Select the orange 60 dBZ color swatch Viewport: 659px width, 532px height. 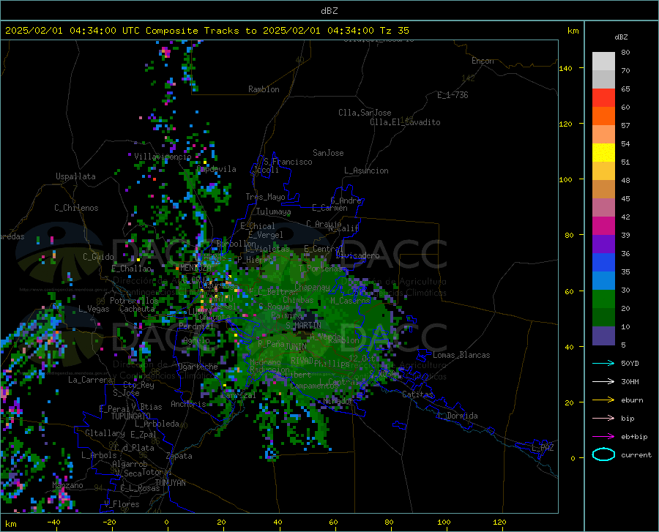coord(603,116)
